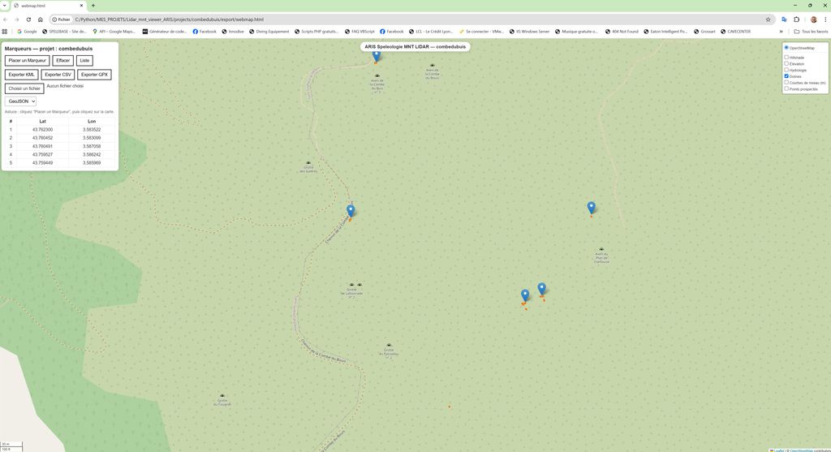Bookmark this page with the star icon
The image size is (831, 452).
768,19
